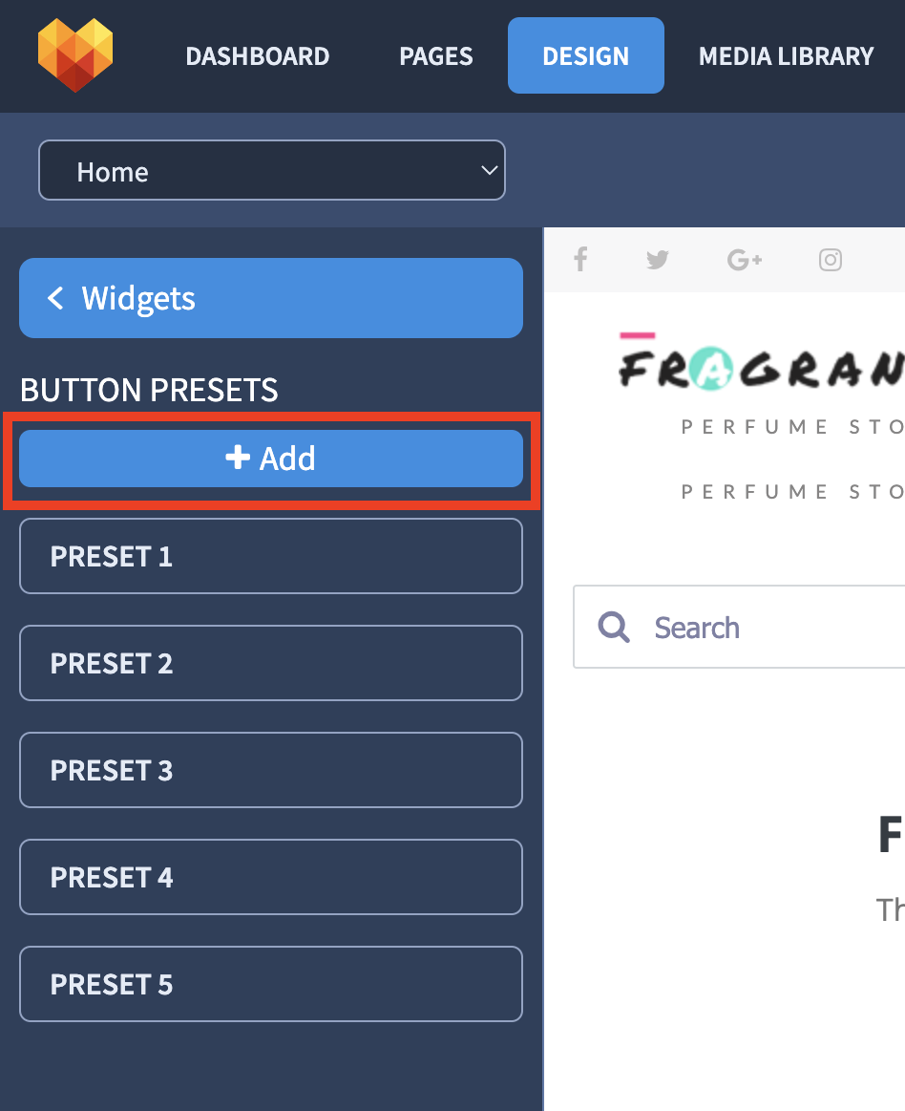The width and height of the screenshot is (905, 1111).
Task: Open the Media Library tab
Action: pyautogui.click(x=786, y=56)
